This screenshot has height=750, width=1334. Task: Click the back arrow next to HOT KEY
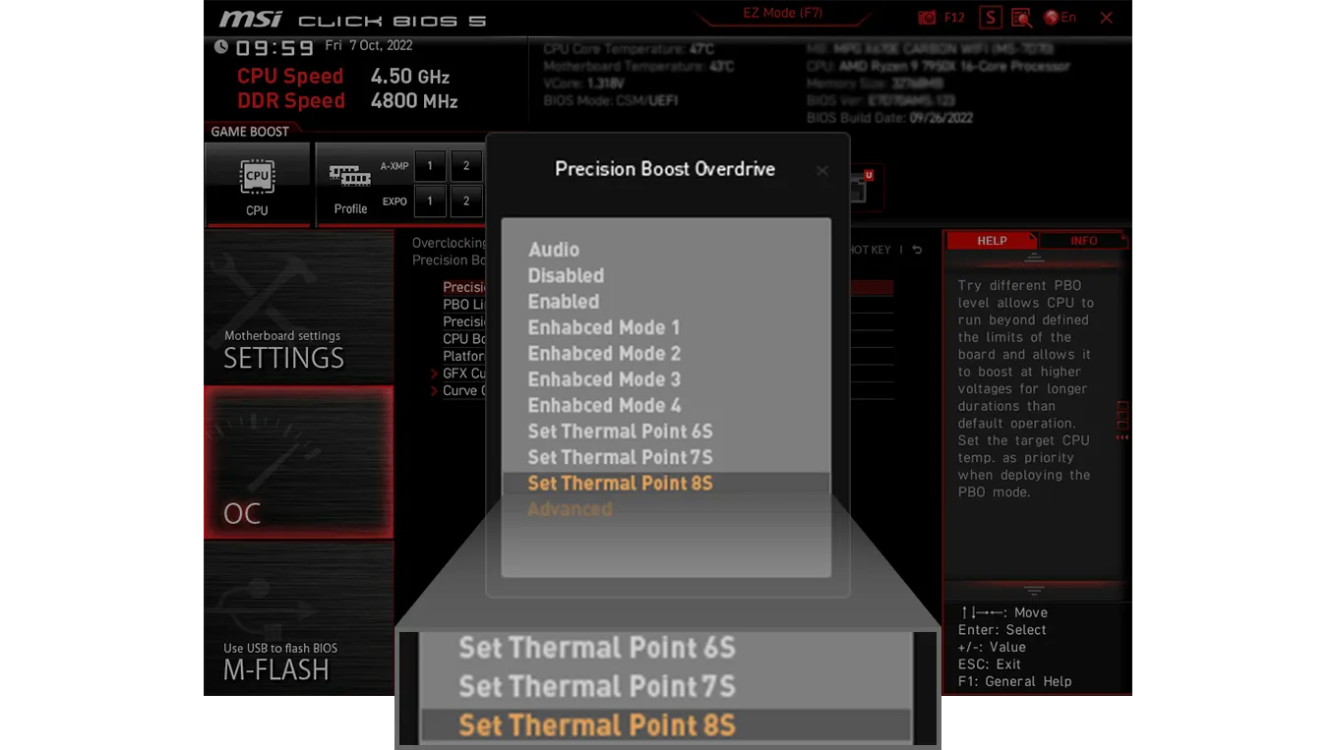point(917,250)
